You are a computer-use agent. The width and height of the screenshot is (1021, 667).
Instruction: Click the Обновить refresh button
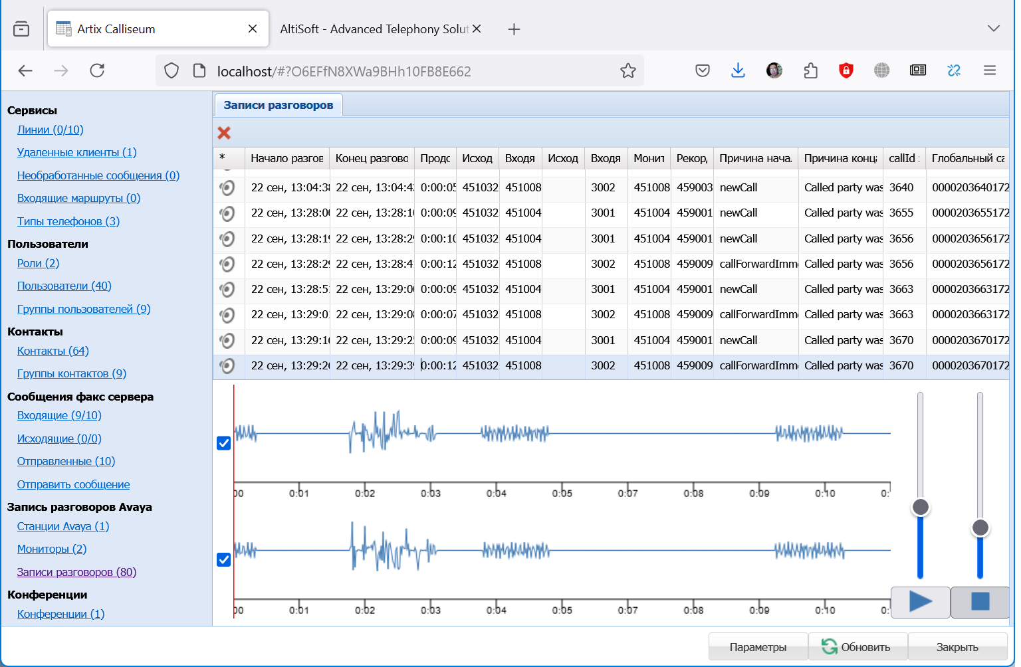tap(857, 647)
